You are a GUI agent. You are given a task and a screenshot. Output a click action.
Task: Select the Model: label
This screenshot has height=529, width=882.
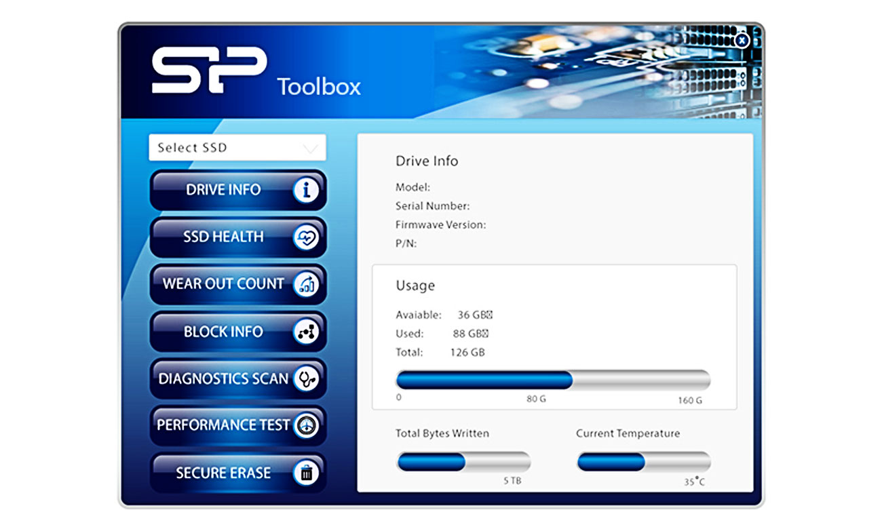point(413,187)
